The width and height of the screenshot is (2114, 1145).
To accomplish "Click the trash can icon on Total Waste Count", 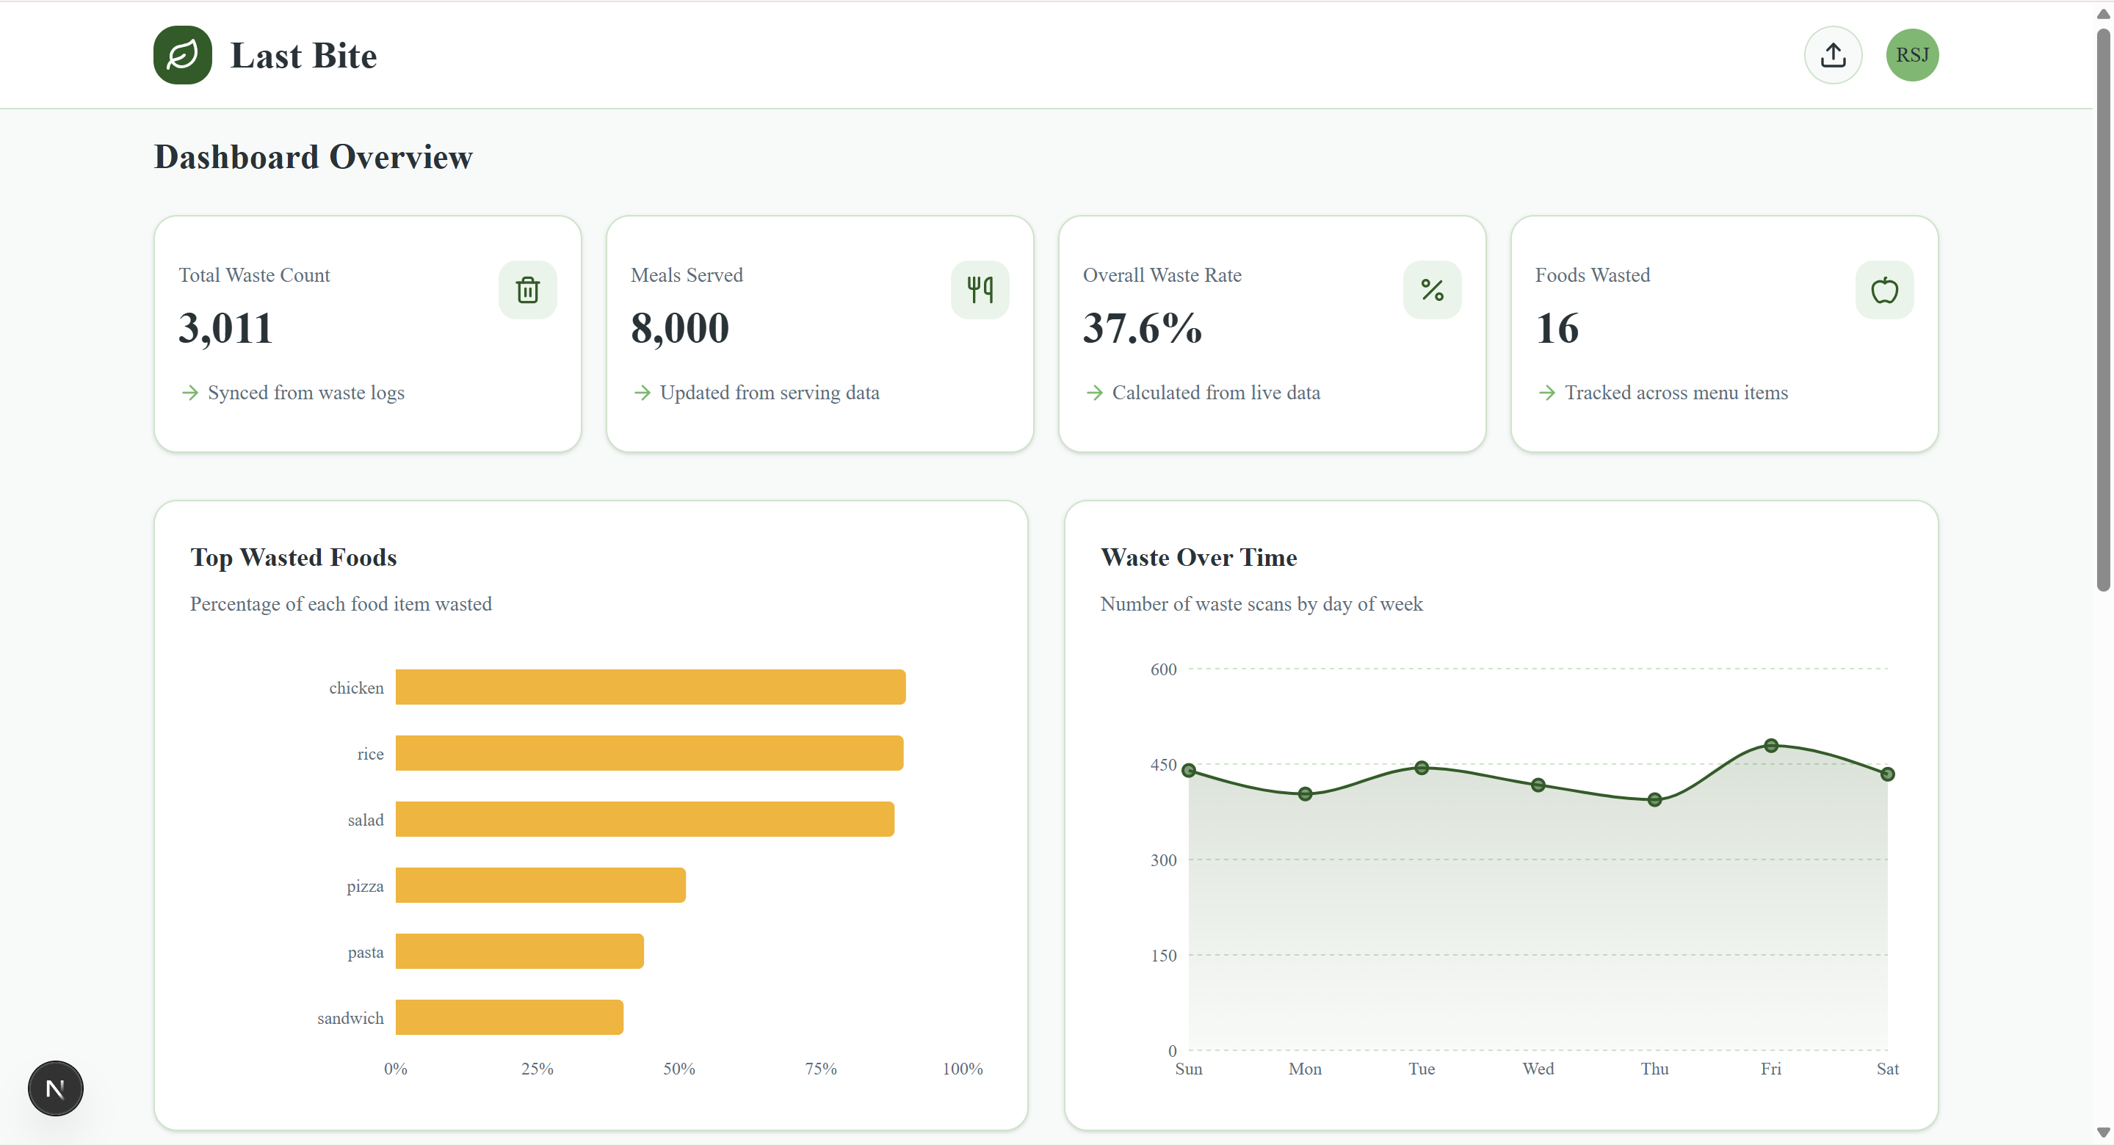I will coord(528,289).
